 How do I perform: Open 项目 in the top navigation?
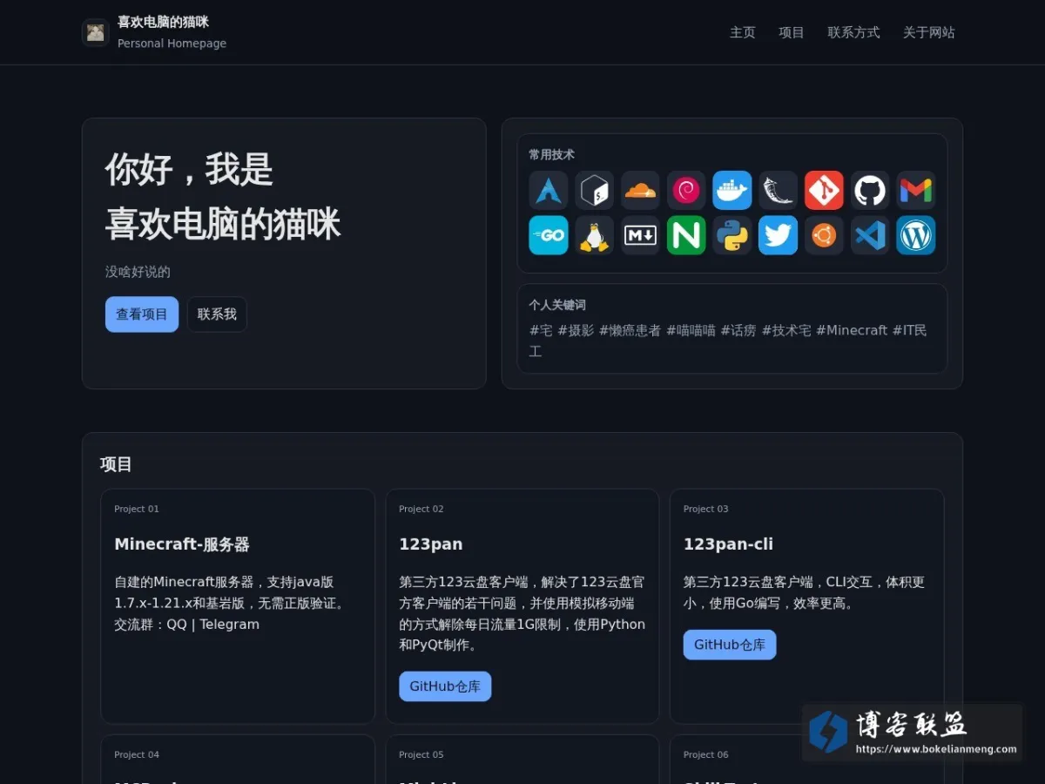pos(792,32)
